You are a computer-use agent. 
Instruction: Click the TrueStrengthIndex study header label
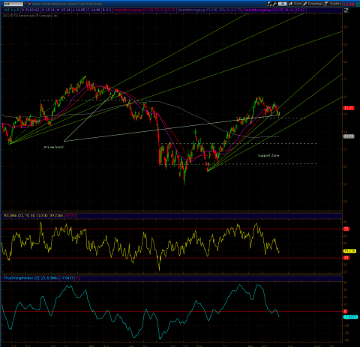(31, 278)
